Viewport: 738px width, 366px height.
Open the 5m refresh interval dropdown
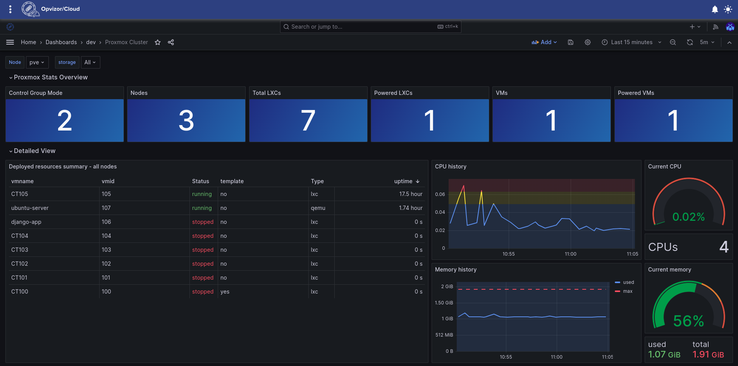click(x=707, y=42)
